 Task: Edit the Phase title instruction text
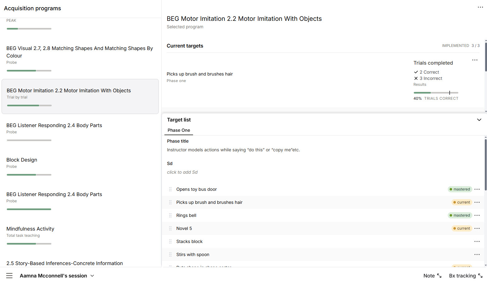click(x=234, y=150)
